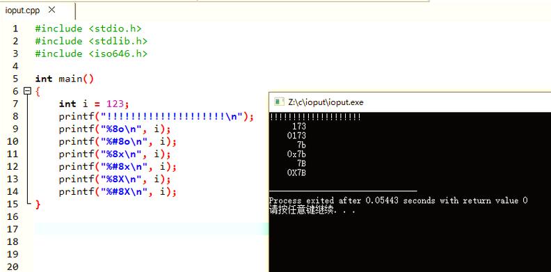Place the cursor on highlighted line 17
Screen dimensions: 551x272
pyautogui.click(x=152, y=229)
